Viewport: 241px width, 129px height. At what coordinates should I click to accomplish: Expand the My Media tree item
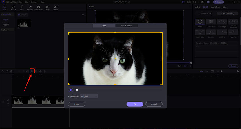coord(7,14)
